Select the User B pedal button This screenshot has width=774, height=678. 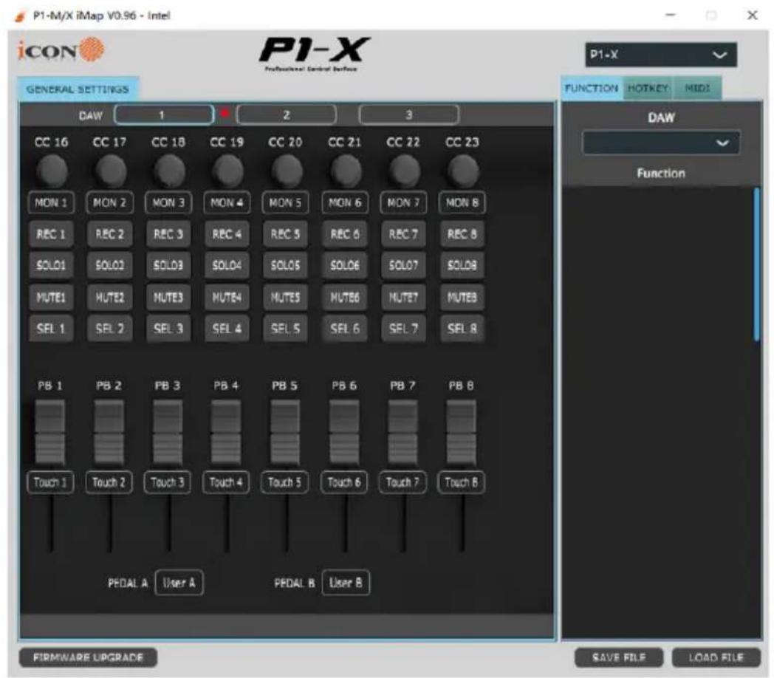coord(346,583)
